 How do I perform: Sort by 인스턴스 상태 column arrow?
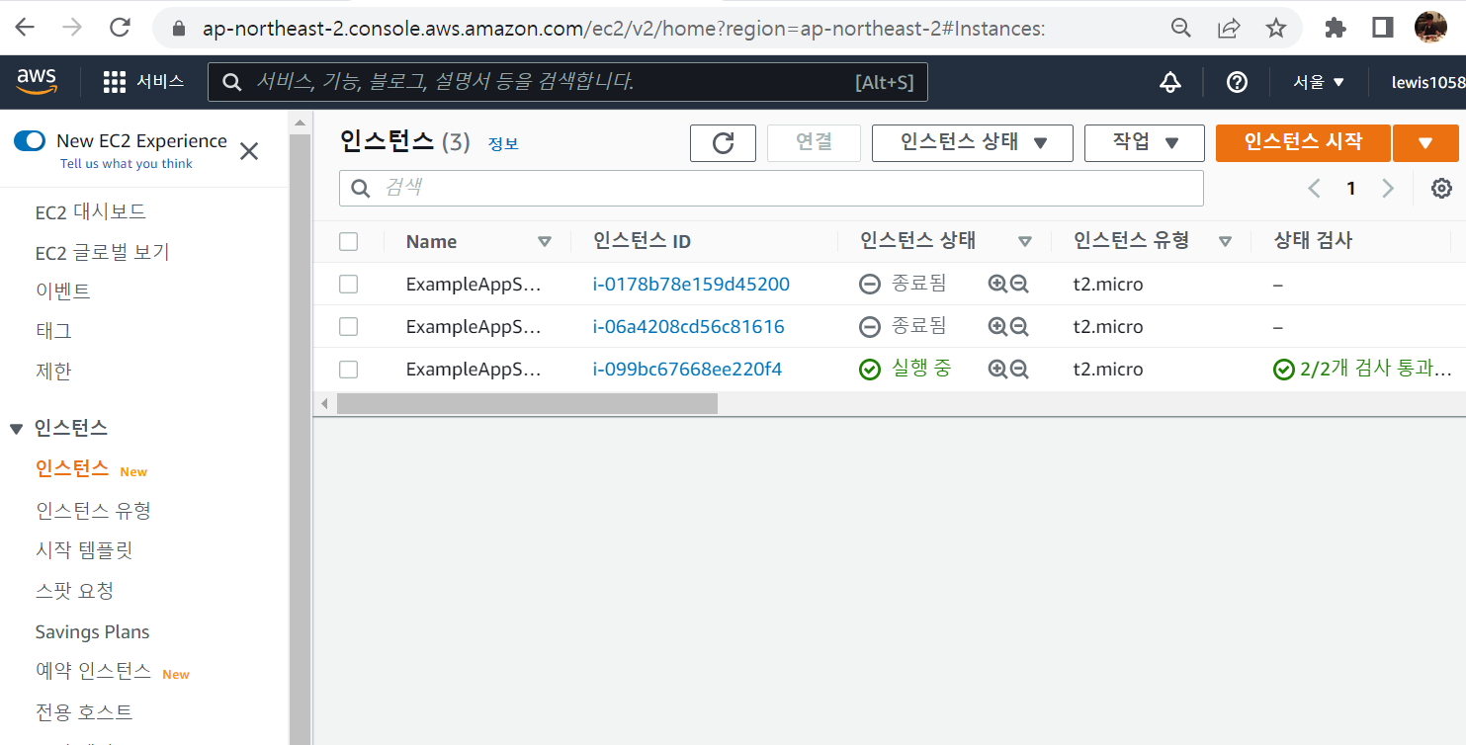pos(1025,241)
